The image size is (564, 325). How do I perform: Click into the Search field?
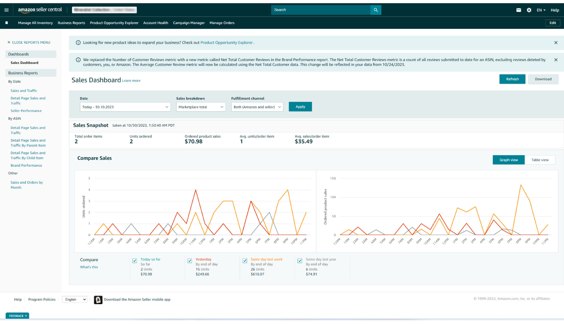pos(321,10)
